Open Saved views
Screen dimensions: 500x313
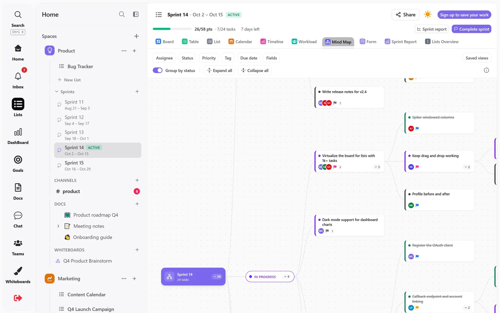pyautogui.click(x=477, y=58)
